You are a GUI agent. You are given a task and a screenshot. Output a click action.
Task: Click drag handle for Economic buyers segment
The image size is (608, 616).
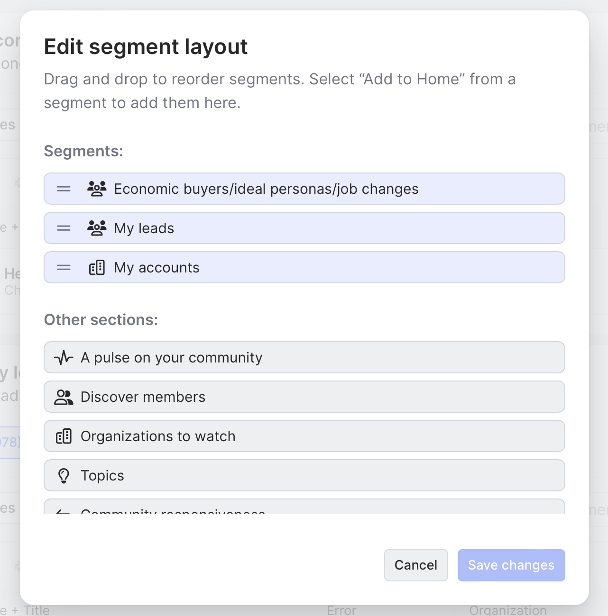click(x=64, y=189)
